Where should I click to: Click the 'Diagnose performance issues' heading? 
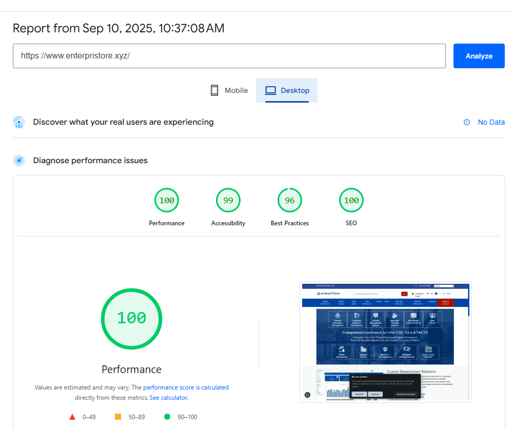coord(90,161)
